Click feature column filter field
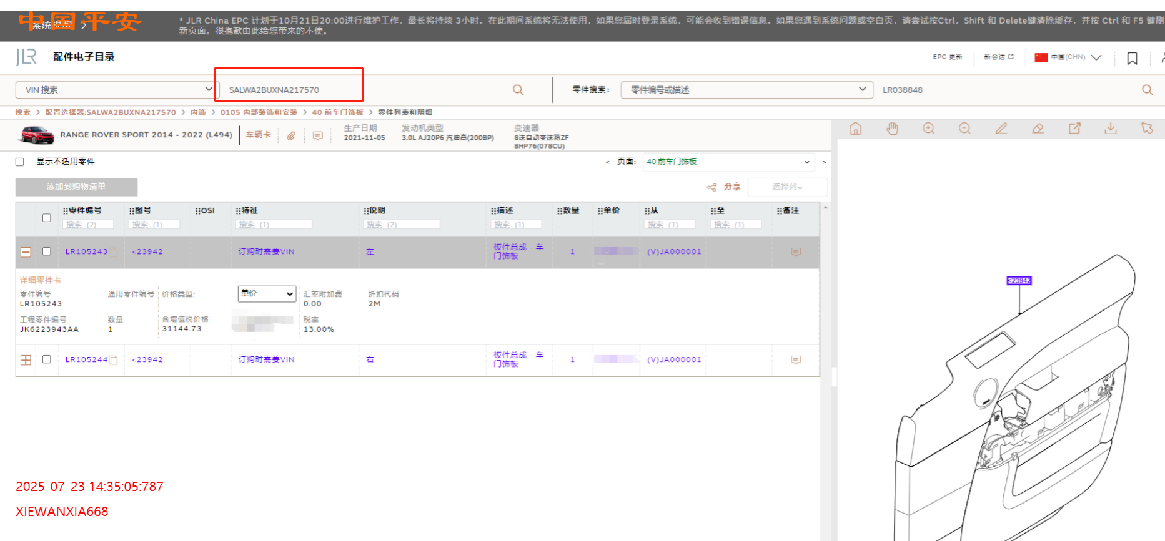1165x541 pixels. click(x=274, y=225)
